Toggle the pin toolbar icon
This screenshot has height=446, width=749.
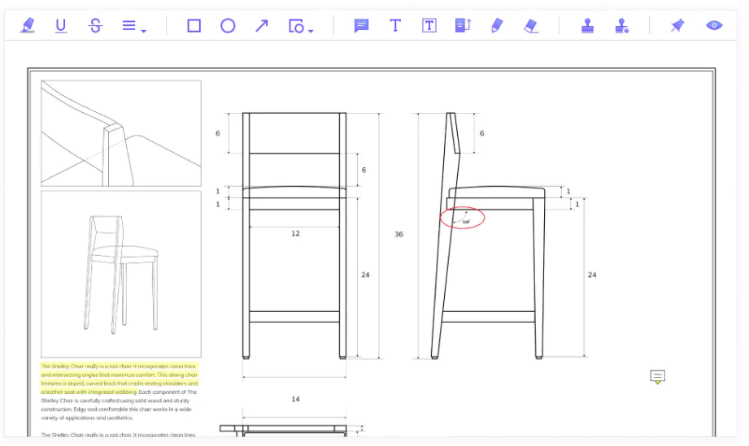point(677,26)
